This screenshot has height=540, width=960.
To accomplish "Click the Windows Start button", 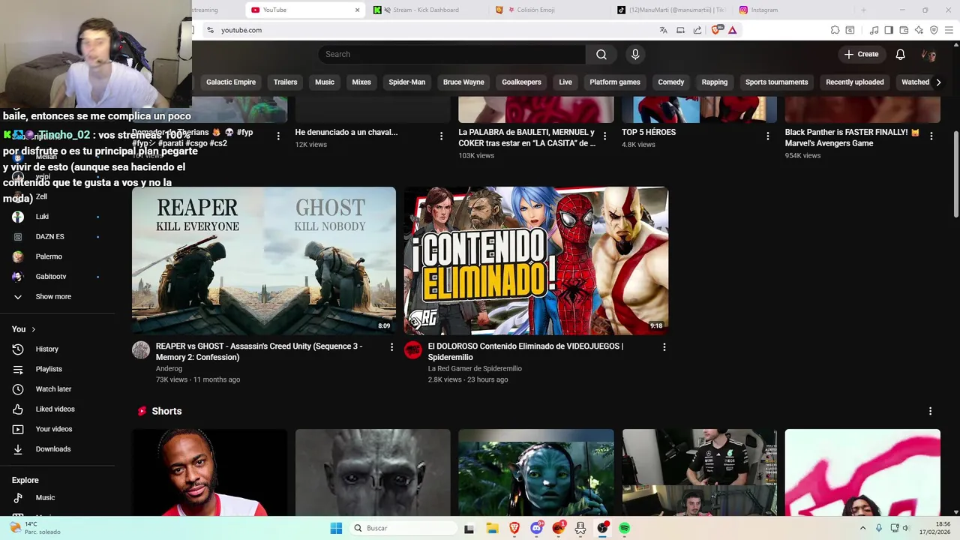I will [336, 528].
